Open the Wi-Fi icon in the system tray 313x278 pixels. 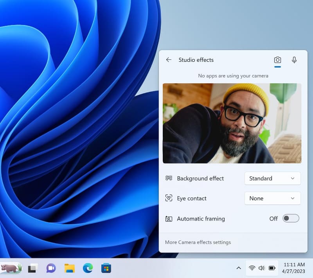pos(252,268)
